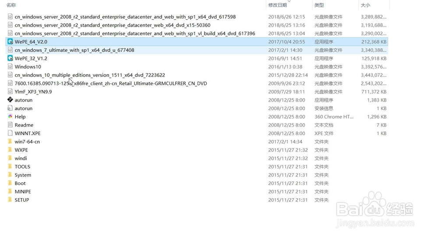Image resolution: width=438 pixels, height=238 pixels.
Task: Select folder name win7-64-cn
Action: click(x=27, y=141)
